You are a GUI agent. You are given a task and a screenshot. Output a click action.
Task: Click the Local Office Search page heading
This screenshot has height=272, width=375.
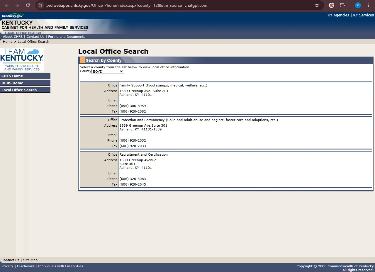(113, 51)
